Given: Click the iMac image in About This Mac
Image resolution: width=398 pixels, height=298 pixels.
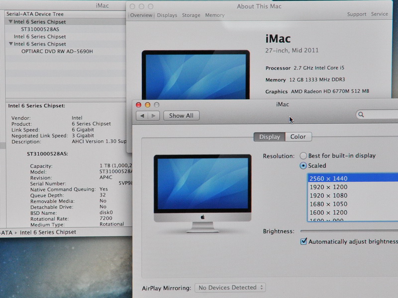Looking at the screenshot, I should click(x=196, y=75).
